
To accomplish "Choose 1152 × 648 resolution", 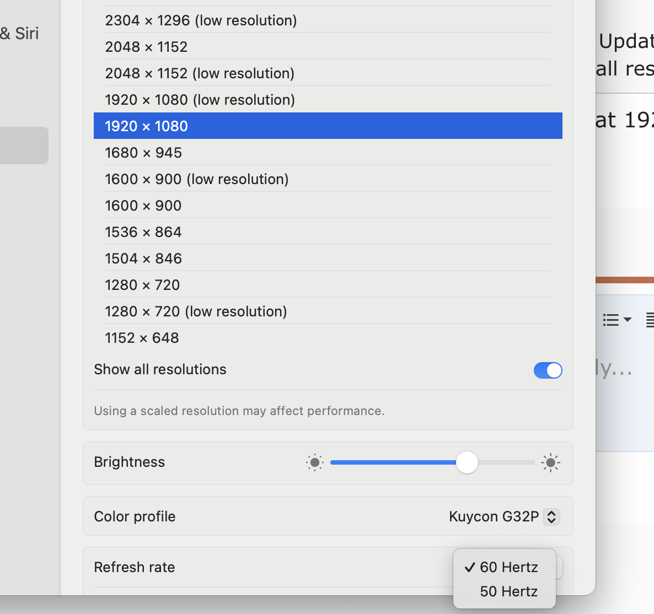I will (x=328, y=338).
